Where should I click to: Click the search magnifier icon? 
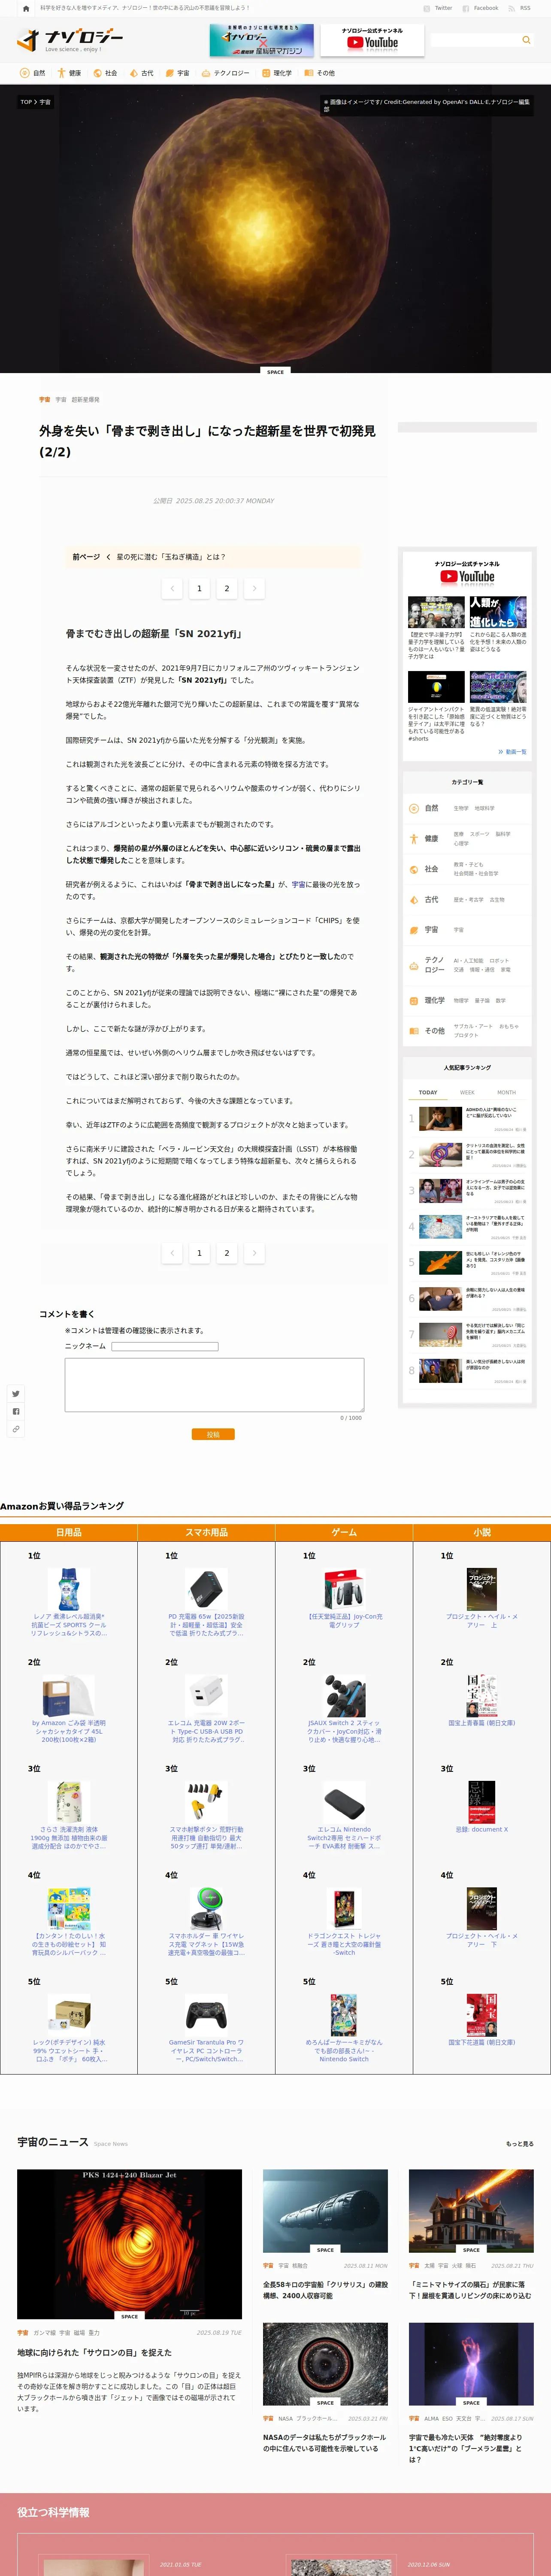[526, 40]
